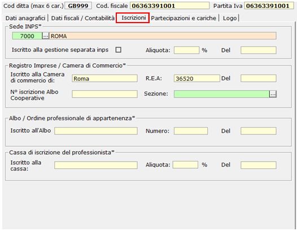Select the Albo Numero field
The width and height of the screenshot is (297, 231).
coord(191,131)
